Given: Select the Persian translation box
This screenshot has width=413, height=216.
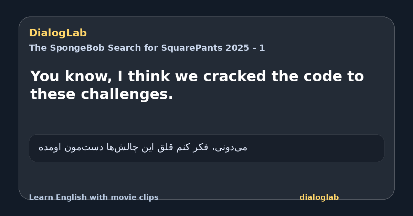Looking at the screenshot, I should 206,148.
